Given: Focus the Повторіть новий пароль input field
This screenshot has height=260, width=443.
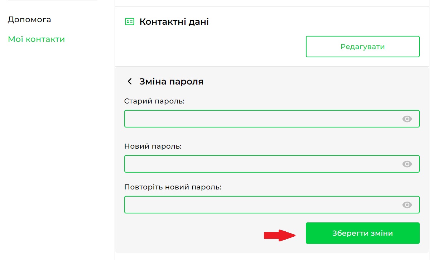Looking at the screenshot, I should 261,205.
